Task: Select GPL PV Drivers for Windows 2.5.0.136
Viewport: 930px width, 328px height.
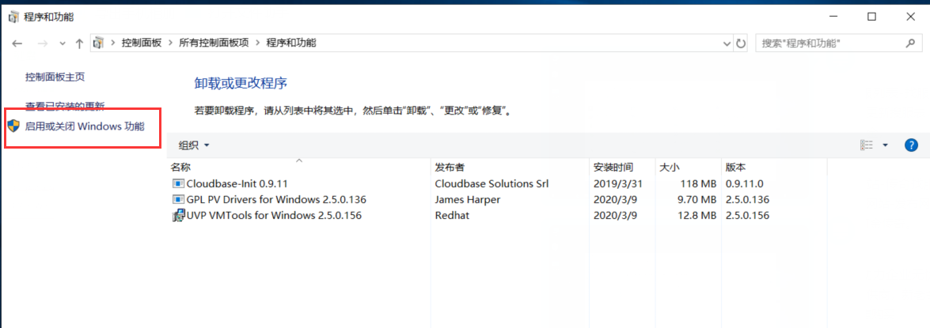Action: click(497, 199)
